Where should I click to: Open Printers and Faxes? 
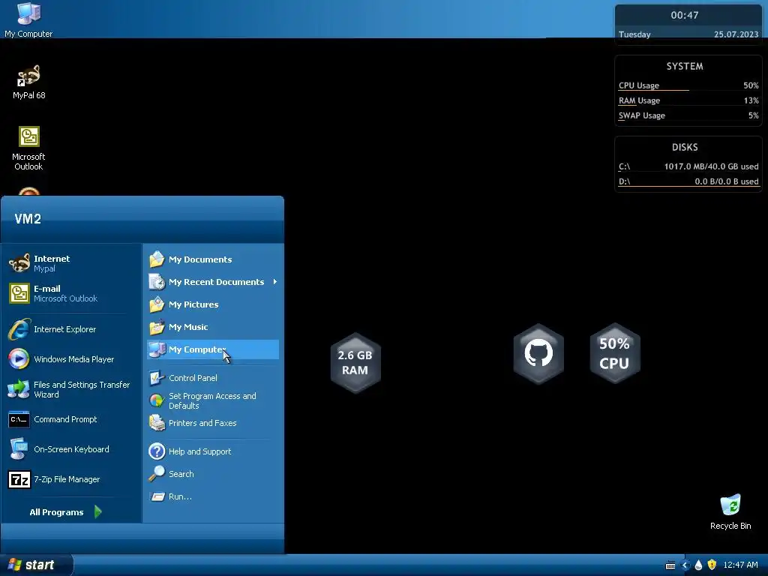212,423
